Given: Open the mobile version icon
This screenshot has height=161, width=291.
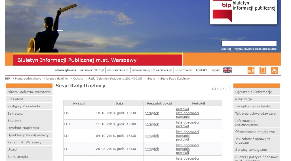Looking at the screenshot, I should tap(263, 70).
